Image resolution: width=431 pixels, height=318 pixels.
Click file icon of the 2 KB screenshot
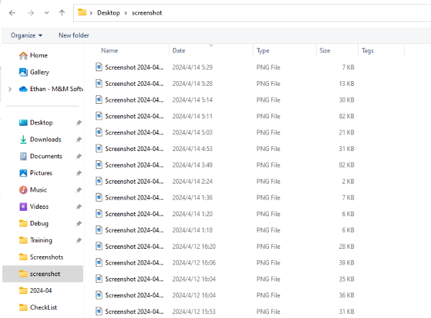pos(99,181)
